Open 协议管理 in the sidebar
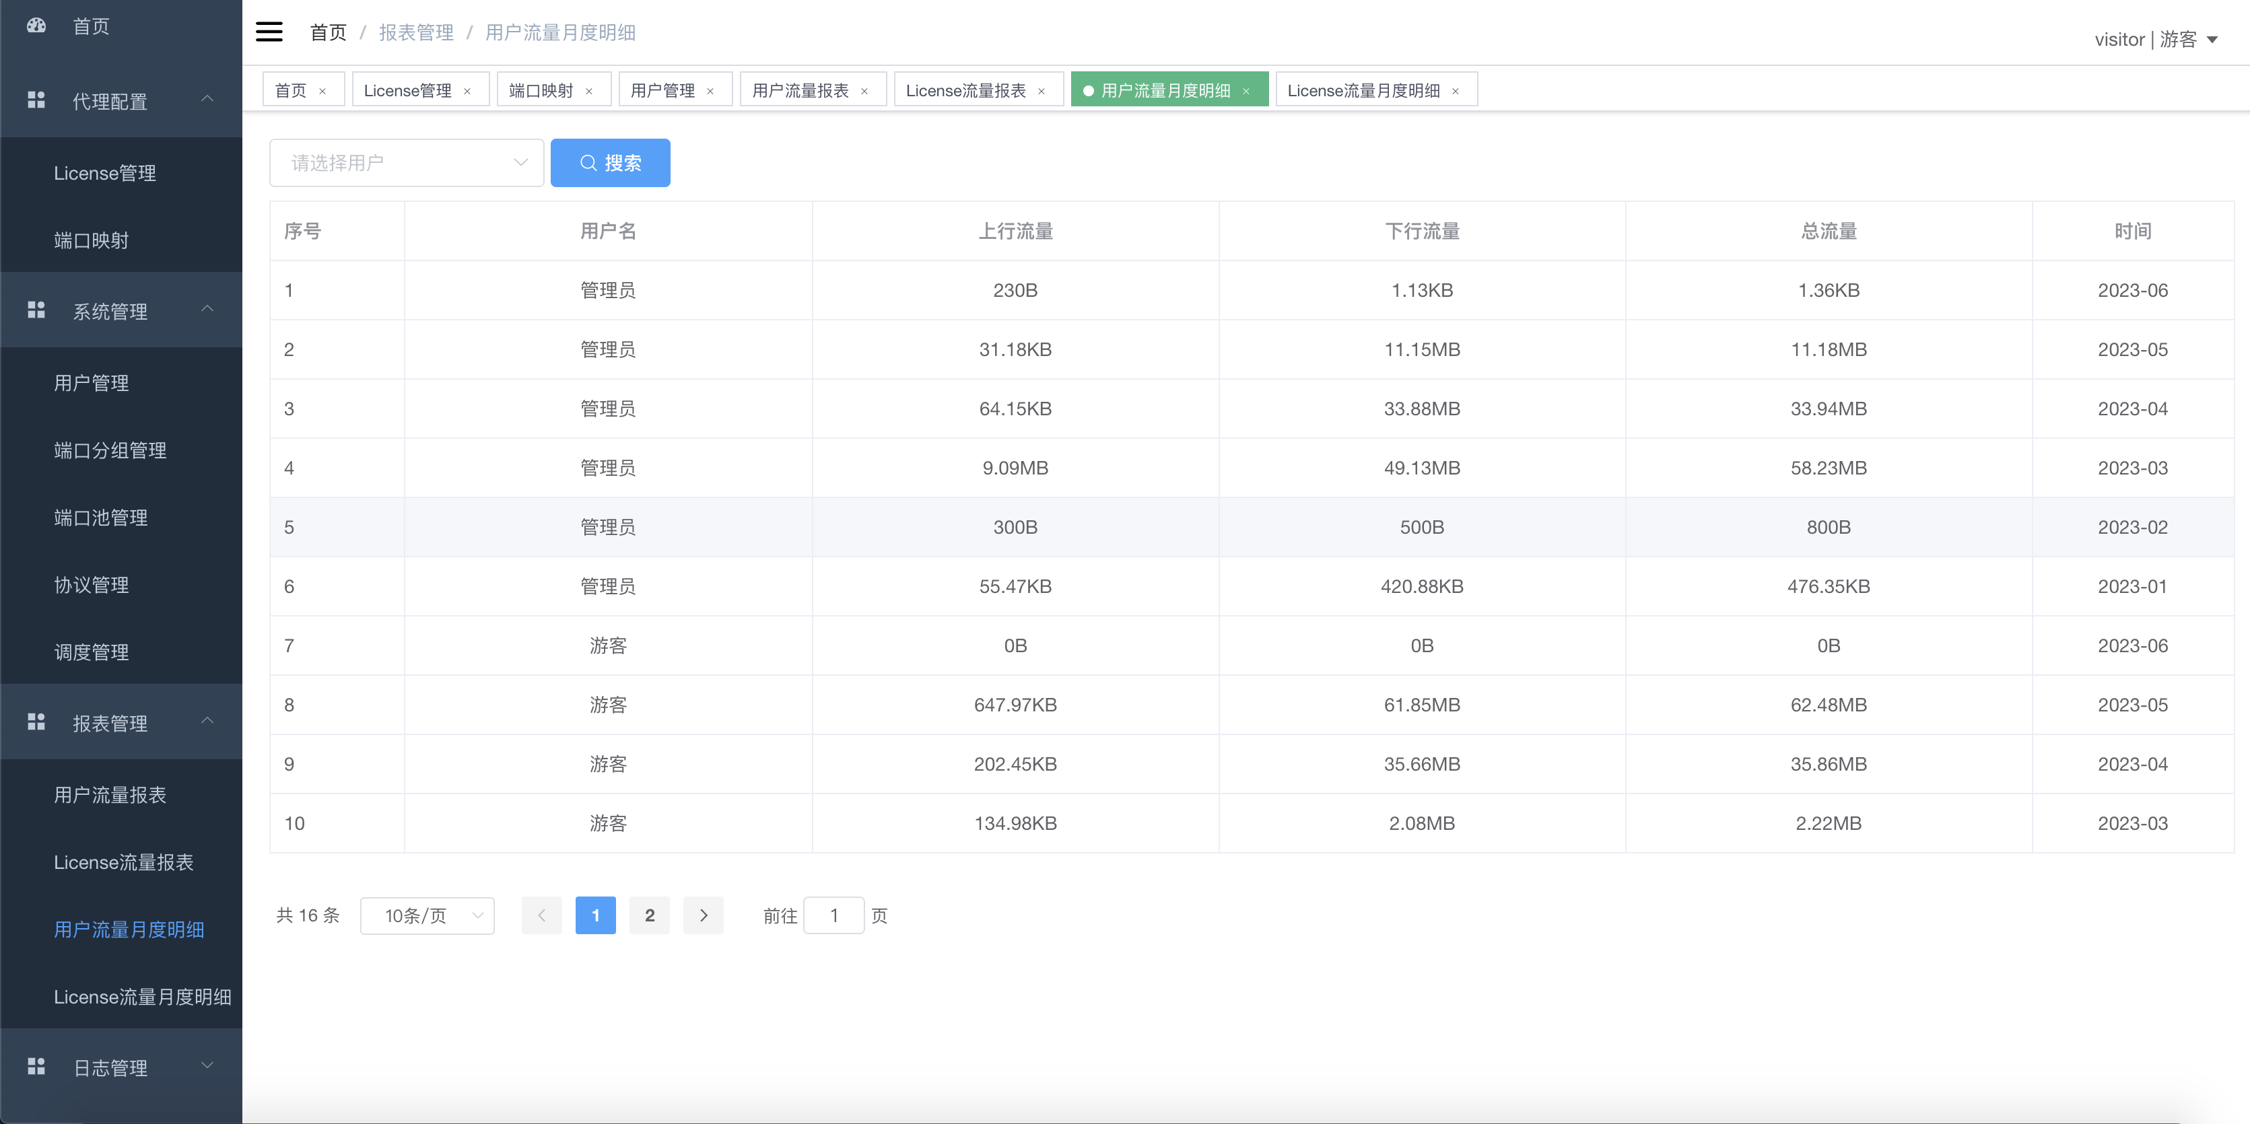 [x=121, y=584]
